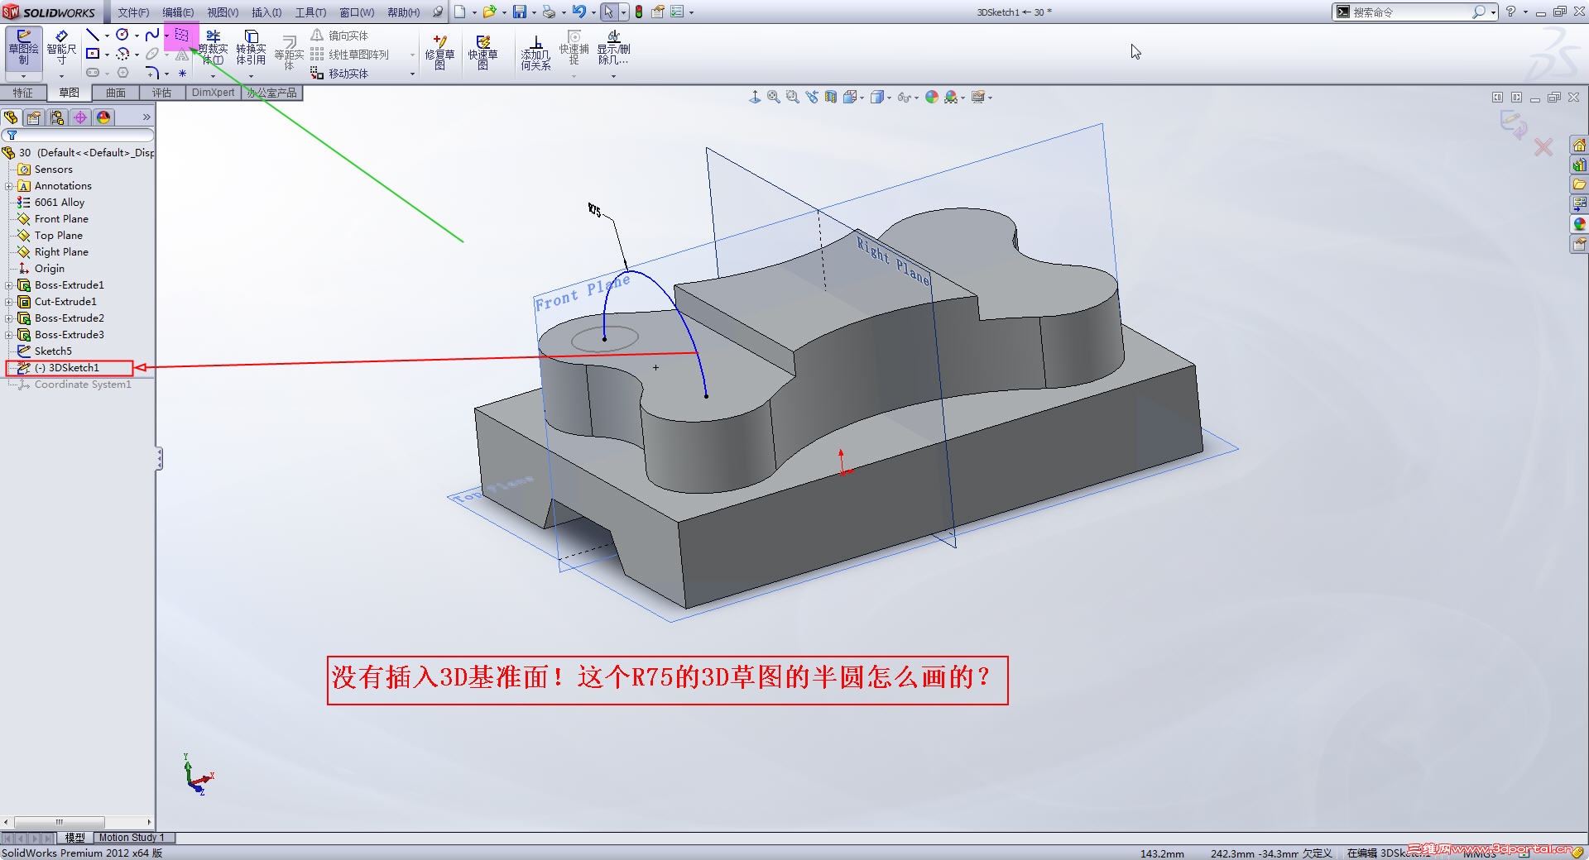Screen dimensions: 1589x860
Task: Open the 工具(T) Tools menu
Action: 310,12
